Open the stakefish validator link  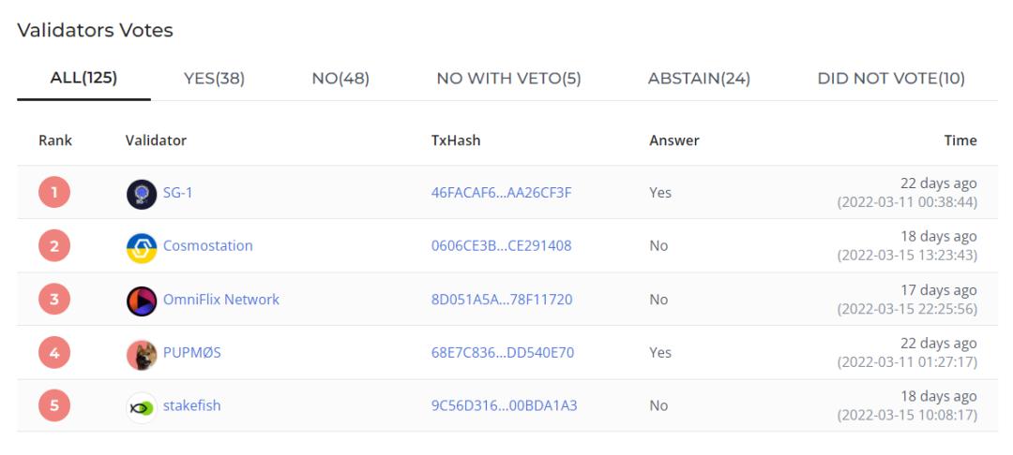(x=191, y=406)
